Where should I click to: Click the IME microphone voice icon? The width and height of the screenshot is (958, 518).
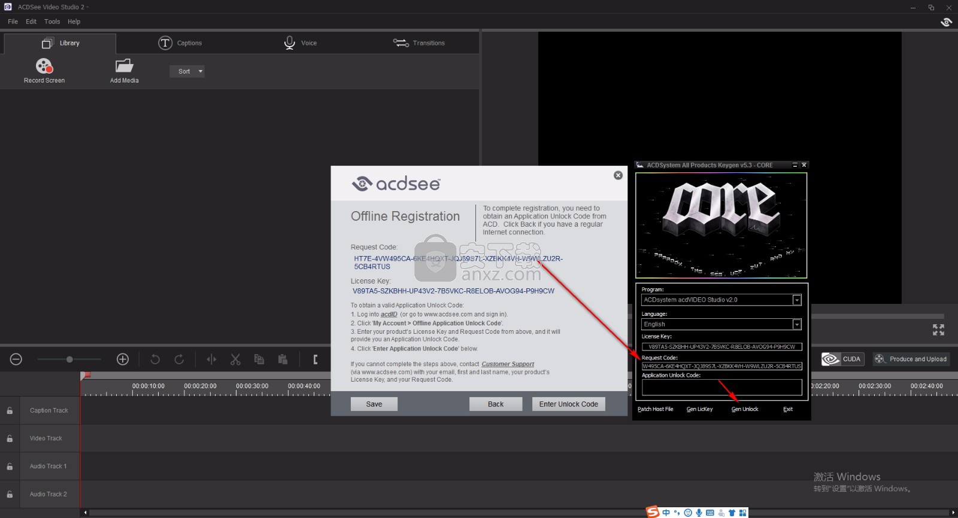(699, 513)
